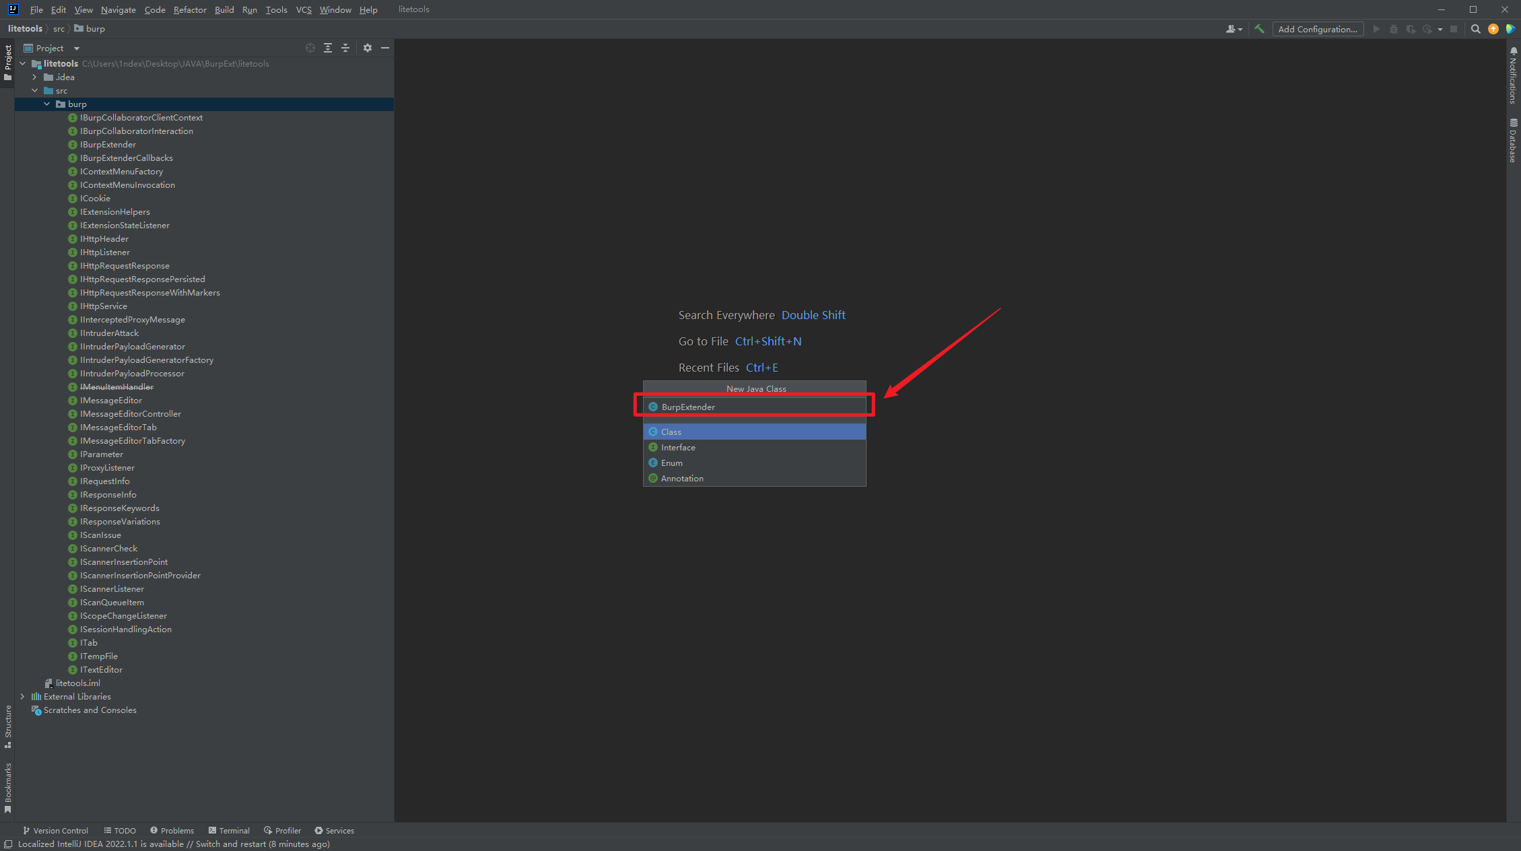Open Version Control tool window
Image resolution: width=1521 pixels, height=851 pixels.
[x=55, y=830]
